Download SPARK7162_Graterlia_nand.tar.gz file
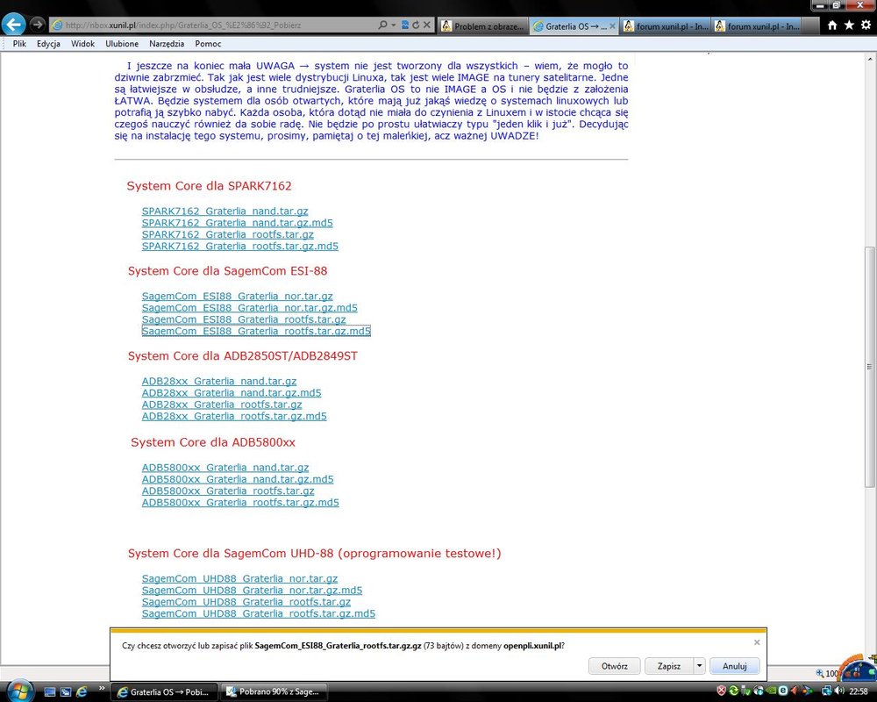This screenshot has height=702, width=877. click(225, 211)
